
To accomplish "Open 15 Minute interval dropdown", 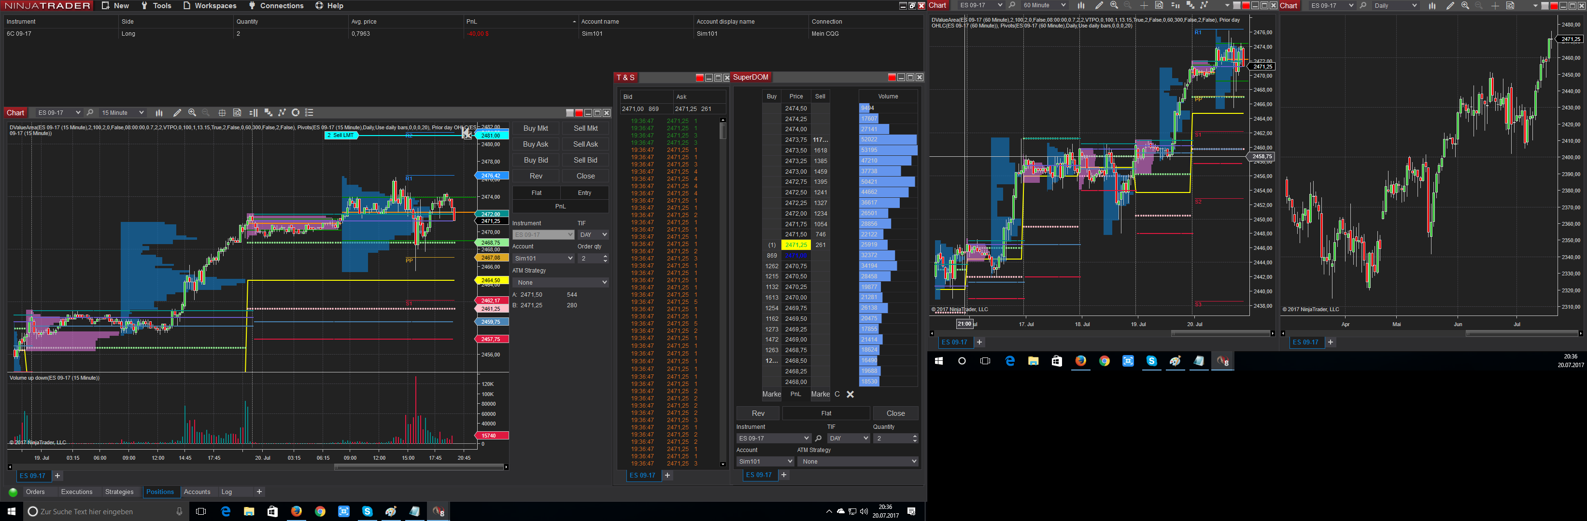I will click(x=123, y=112).
